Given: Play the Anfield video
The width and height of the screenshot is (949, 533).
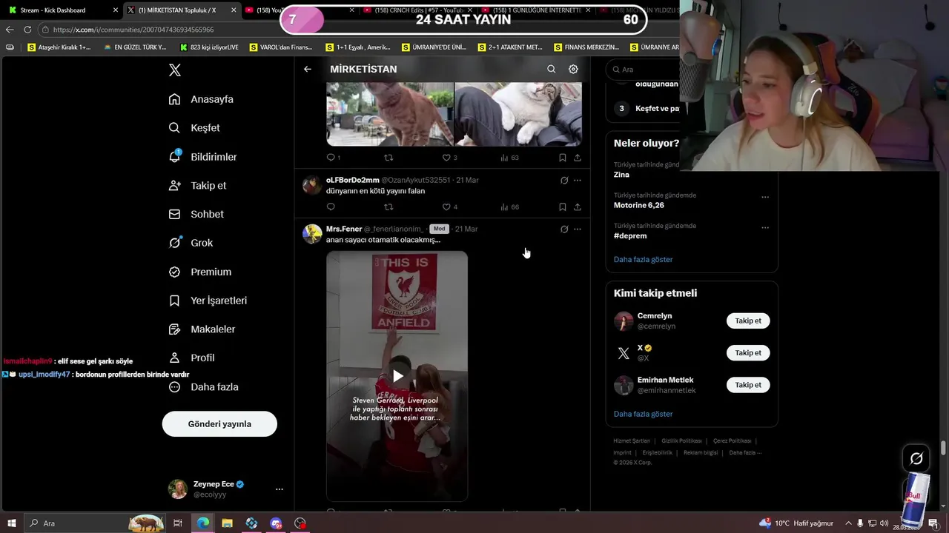Looking at the screenshot, I should click(x=397, y=376).
